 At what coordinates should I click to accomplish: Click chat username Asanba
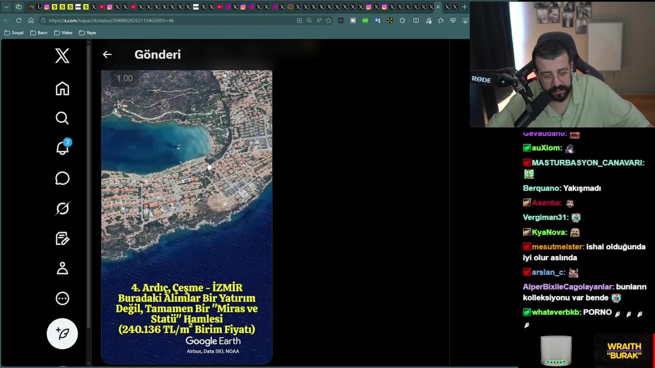tap(547, 203)
